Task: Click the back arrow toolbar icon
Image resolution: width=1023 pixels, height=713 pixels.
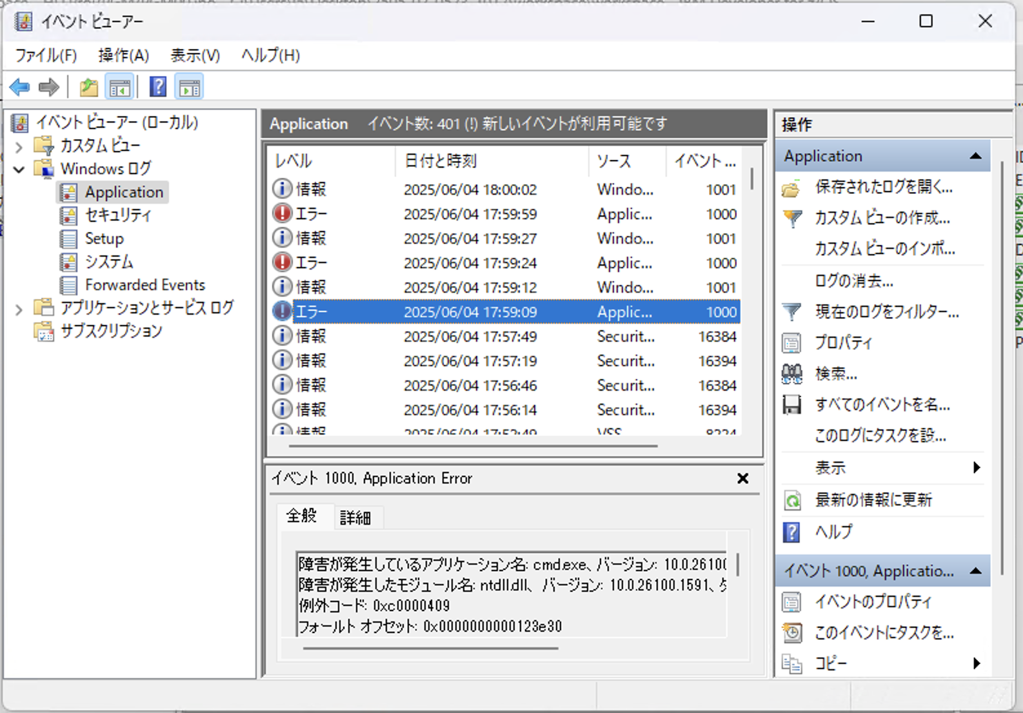Action: point(20,87)
